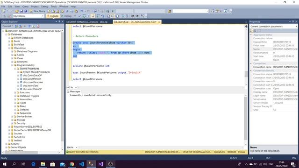The image size is (299, 168).
Task: Switch Properties to Categorized view
Action: coord(251,30)
